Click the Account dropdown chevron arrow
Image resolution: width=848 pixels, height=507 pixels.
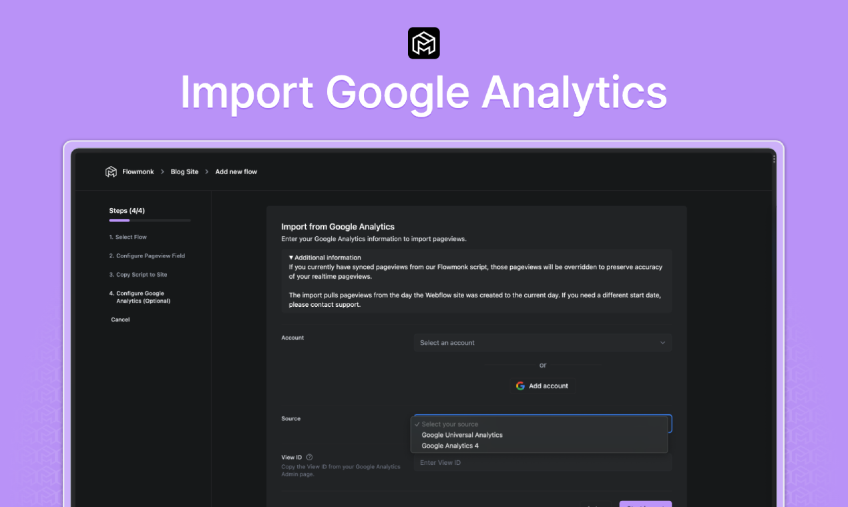pyautogui.click(x=662, y=343)
